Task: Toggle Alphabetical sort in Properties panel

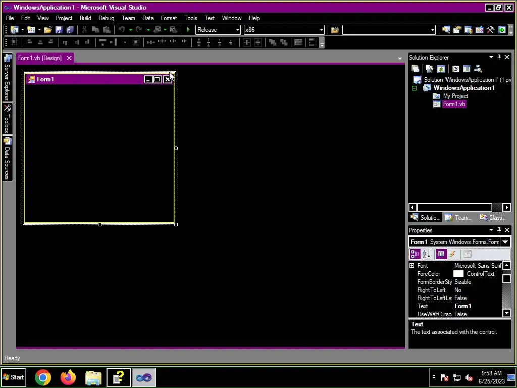Action: tap(427, 254)
